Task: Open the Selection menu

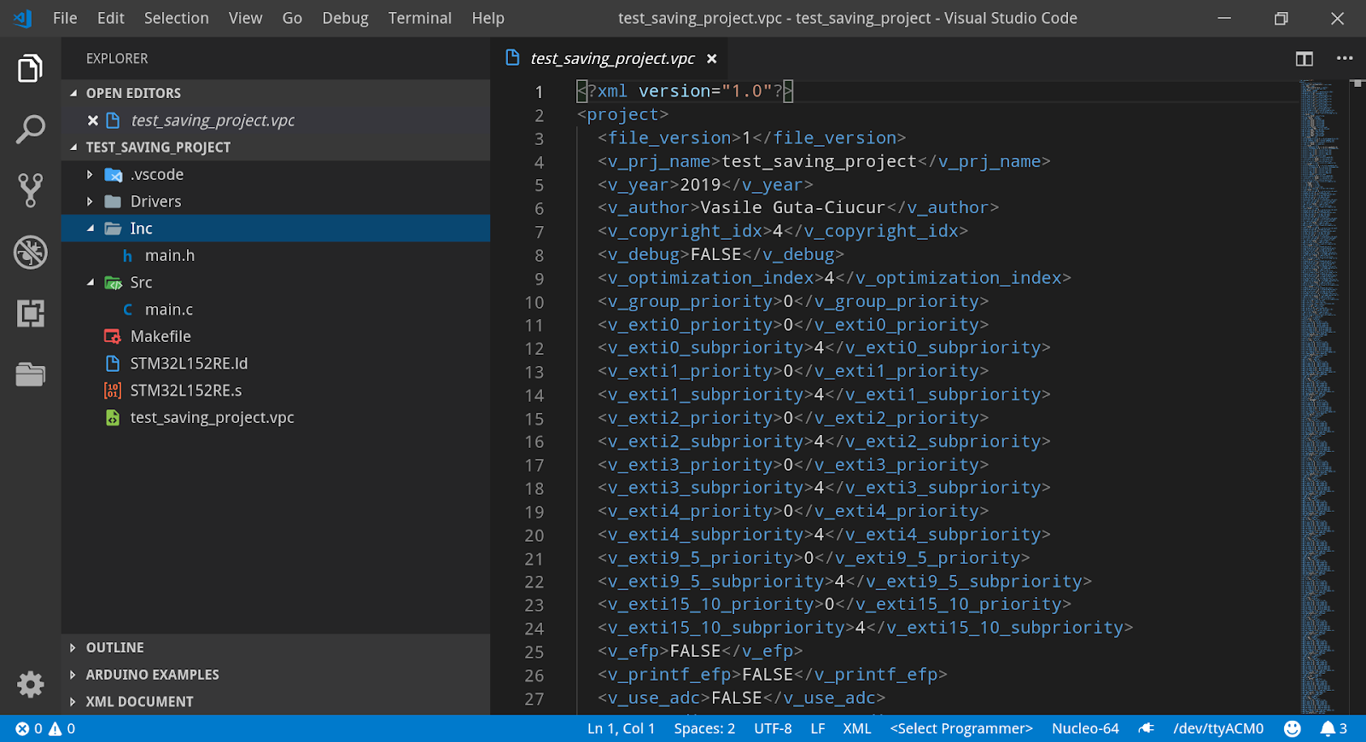Action: pyautogui.click(x=176, y=18)
